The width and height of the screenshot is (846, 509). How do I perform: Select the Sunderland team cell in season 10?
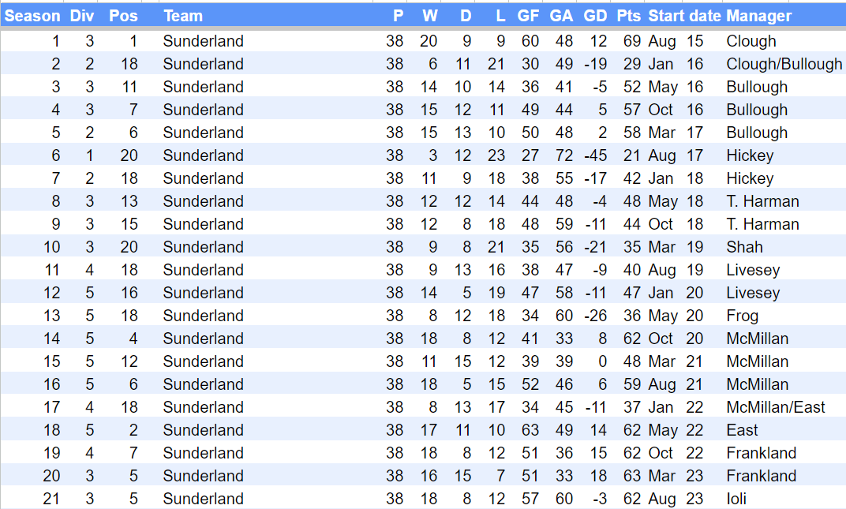pos(203,247)
